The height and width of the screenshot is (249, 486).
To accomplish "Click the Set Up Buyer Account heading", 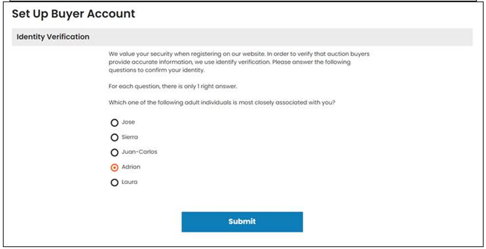I will click(73, 13).
